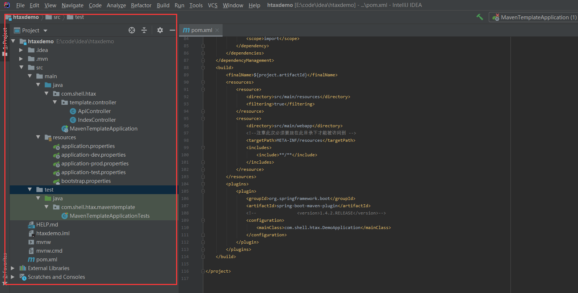Viewport: 578px width, 293px height.
Task: Select pom.xml Maven icon in project tree
Action: tap(31, 260)
